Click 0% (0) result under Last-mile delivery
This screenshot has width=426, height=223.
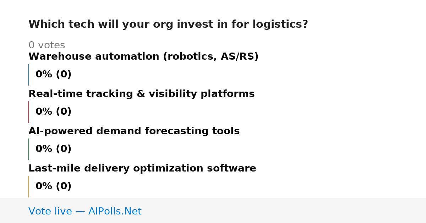coord(53,186)
